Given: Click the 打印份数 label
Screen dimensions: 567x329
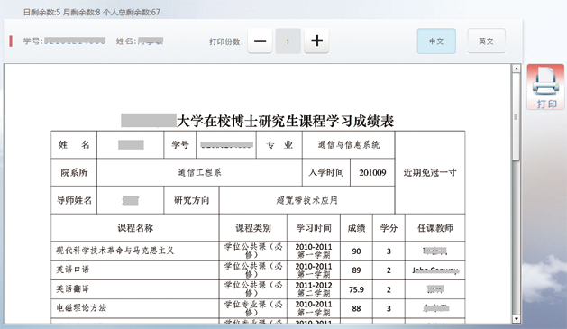Looking at the screenshot, I should tap(225, 41).
